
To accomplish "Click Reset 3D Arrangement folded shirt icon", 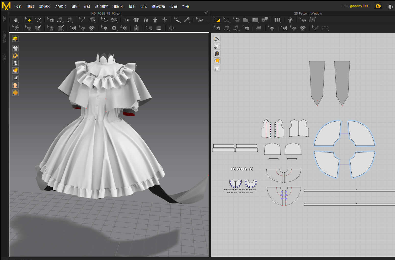I will click(x=146, y=20).
